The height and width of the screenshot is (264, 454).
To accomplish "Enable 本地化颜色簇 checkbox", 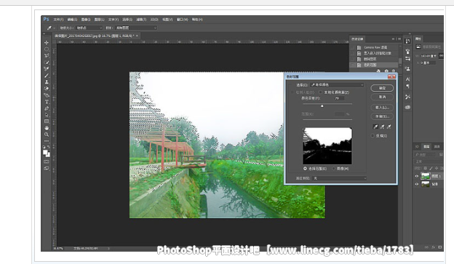I will 320,92.
